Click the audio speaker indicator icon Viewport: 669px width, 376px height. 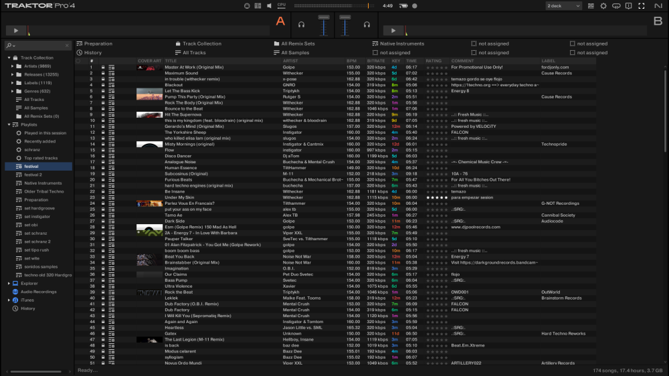pos(269,6)
